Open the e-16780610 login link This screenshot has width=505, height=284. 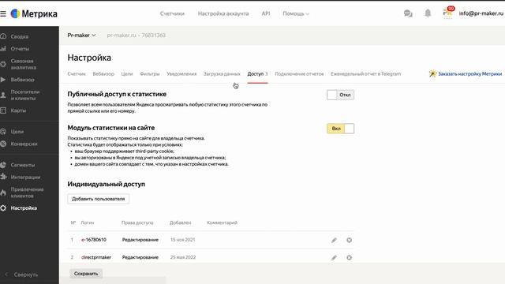click(x=94, y=240)
